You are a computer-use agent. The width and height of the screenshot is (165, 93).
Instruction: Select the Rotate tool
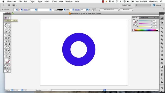pyautogui.click(x=6, y=35)
